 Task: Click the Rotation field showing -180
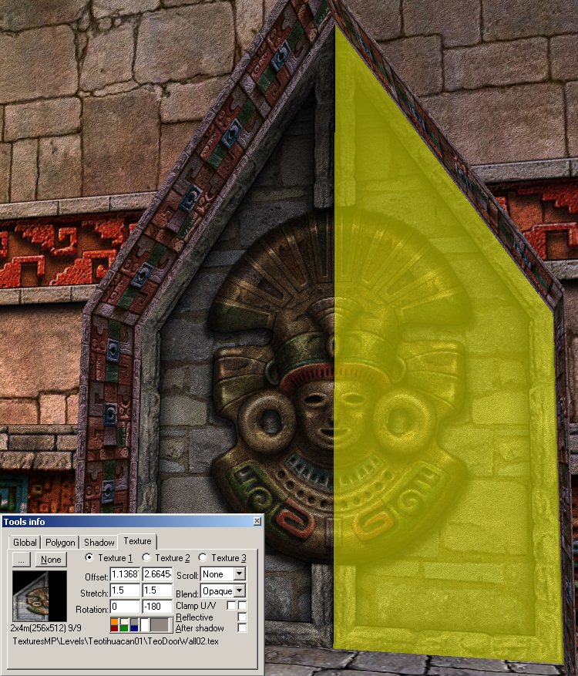point(157,607)
